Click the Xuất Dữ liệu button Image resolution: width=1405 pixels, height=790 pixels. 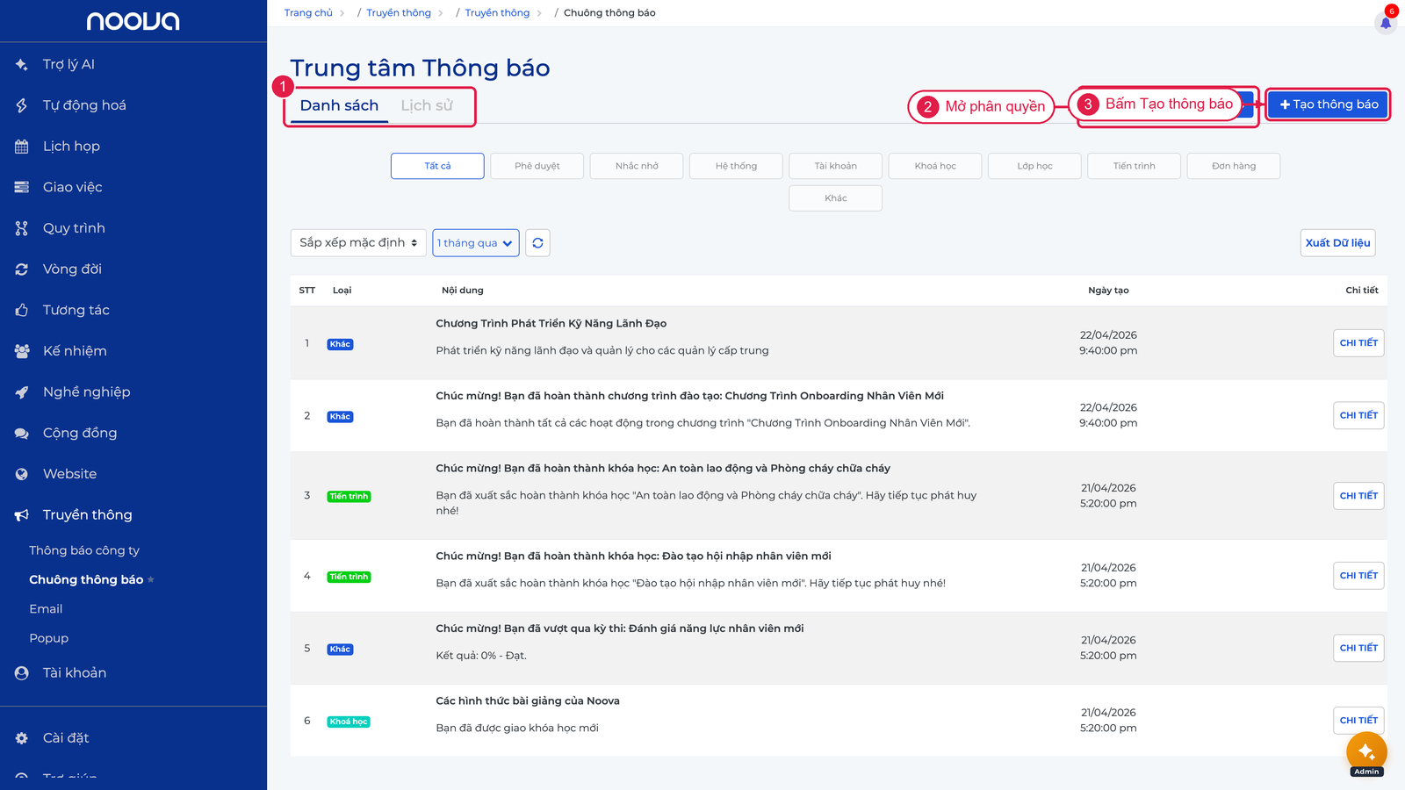coord(1337,243)
